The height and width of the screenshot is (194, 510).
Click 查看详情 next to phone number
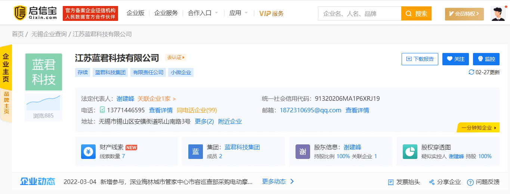(x=161, y=110)
